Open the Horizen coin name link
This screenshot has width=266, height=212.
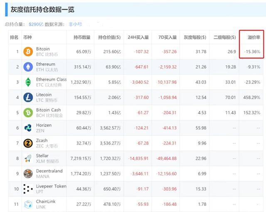click(x=44, y=125)
